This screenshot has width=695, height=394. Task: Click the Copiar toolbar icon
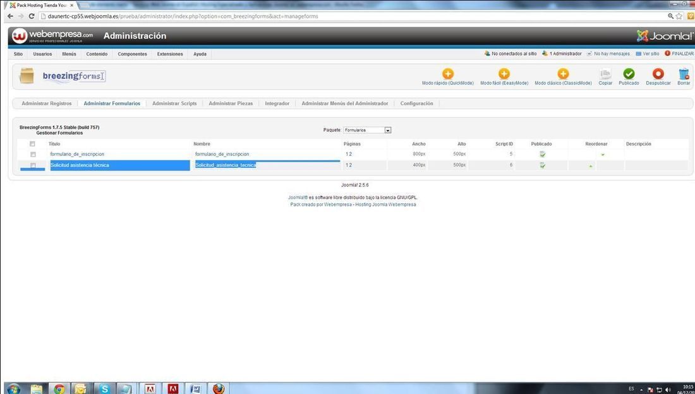pyautogui.click(x=605, y=74)
